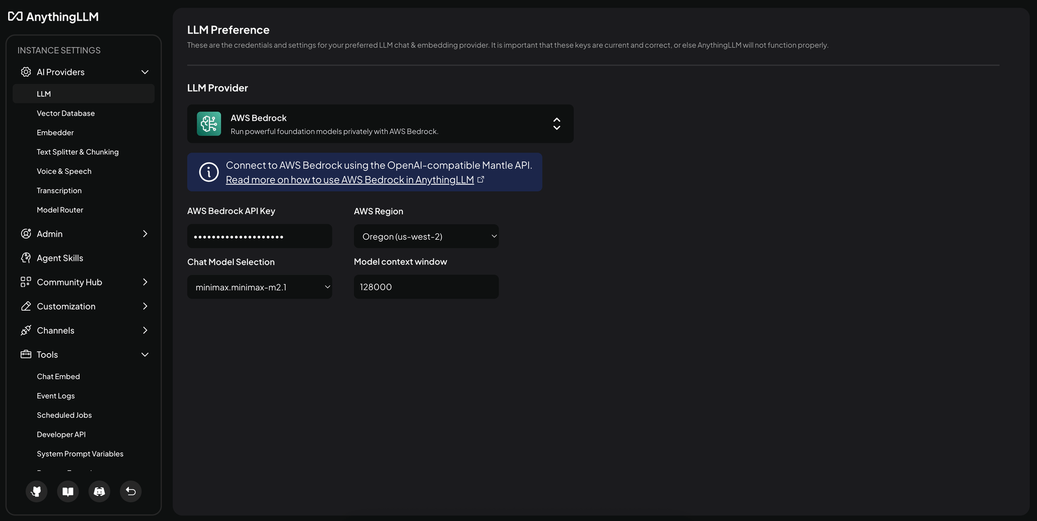
Task: Click the AWS Bedrock provider icon
Action: [209, 124]
